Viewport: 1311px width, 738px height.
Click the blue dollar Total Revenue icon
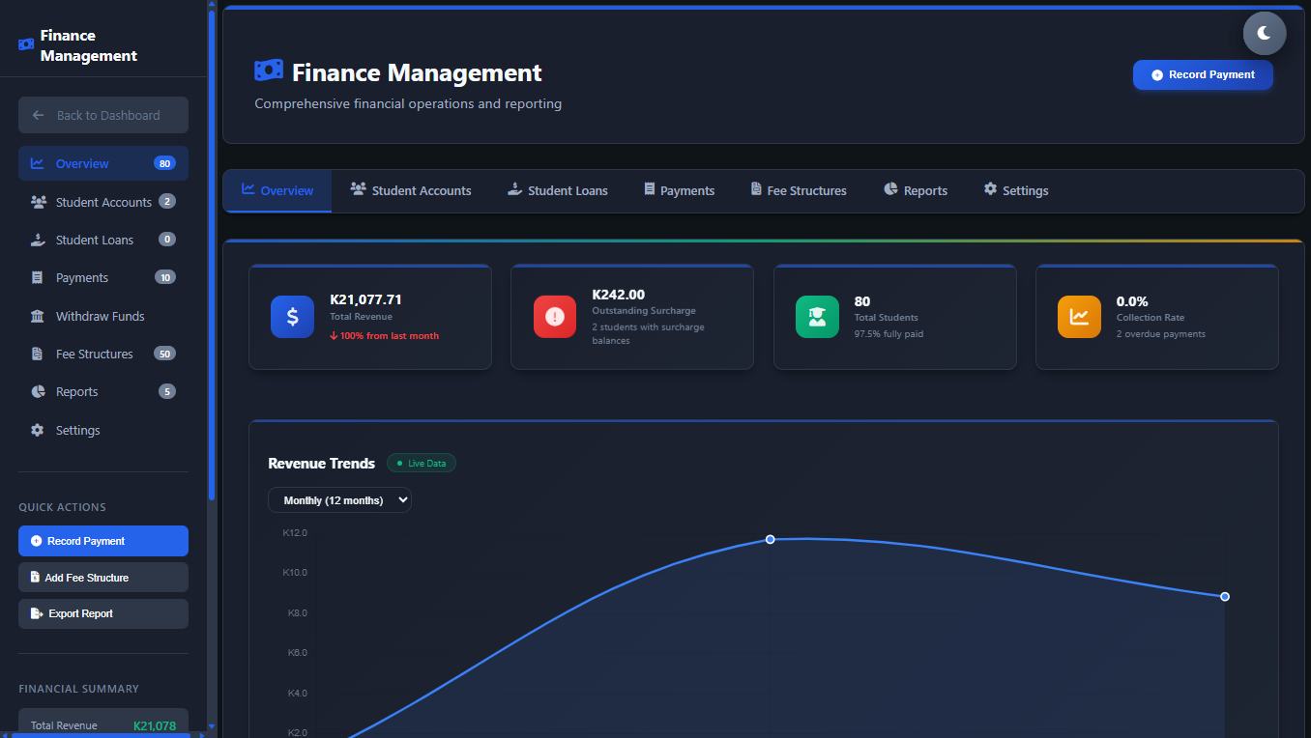point(292,317)
